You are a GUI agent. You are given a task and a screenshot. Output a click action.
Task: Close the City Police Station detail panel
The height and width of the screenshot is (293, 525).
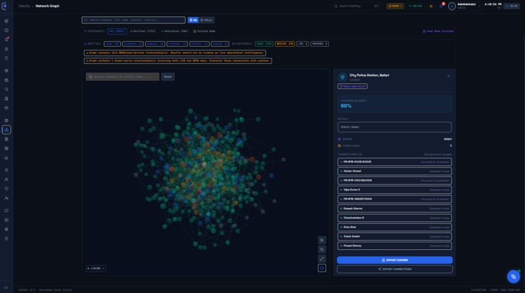tap(448, 76)
